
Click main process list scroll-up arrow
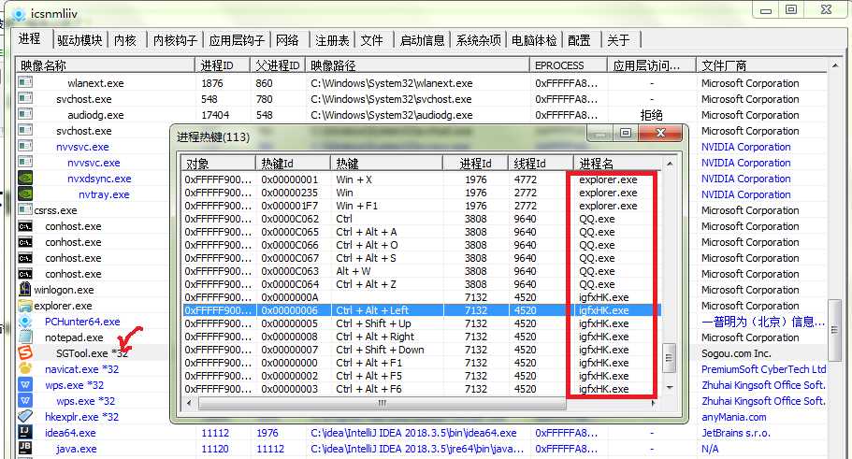(834, 65)
